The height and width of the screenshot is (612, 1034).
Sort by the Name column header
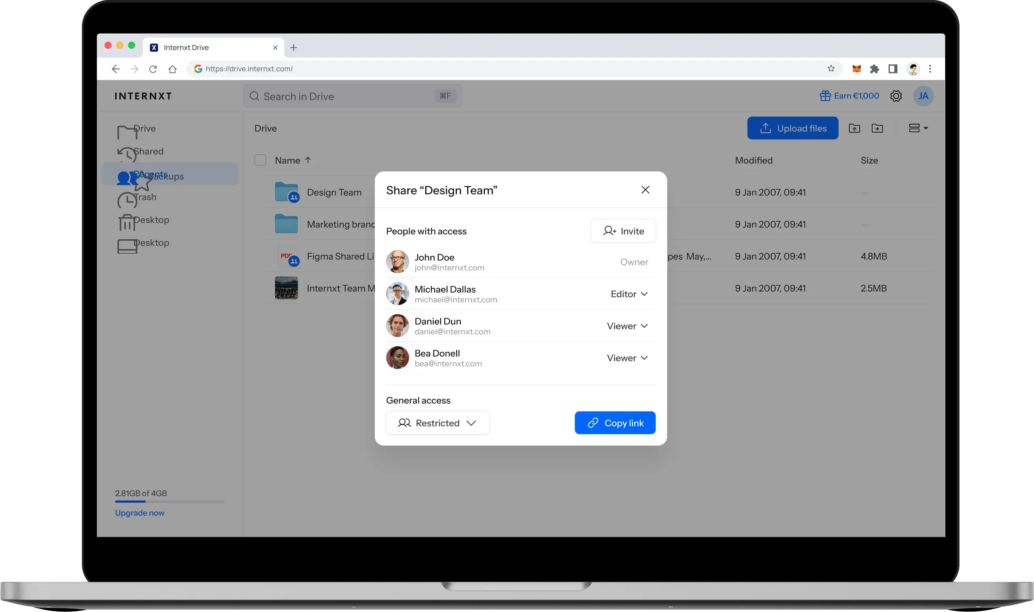point(293,160)
